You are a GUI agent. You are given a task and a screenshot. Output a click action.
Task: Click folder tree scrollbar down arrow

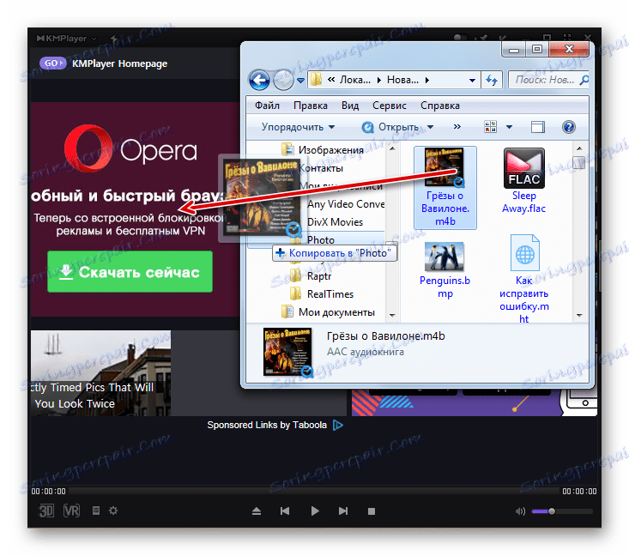[x=392, y=315]
